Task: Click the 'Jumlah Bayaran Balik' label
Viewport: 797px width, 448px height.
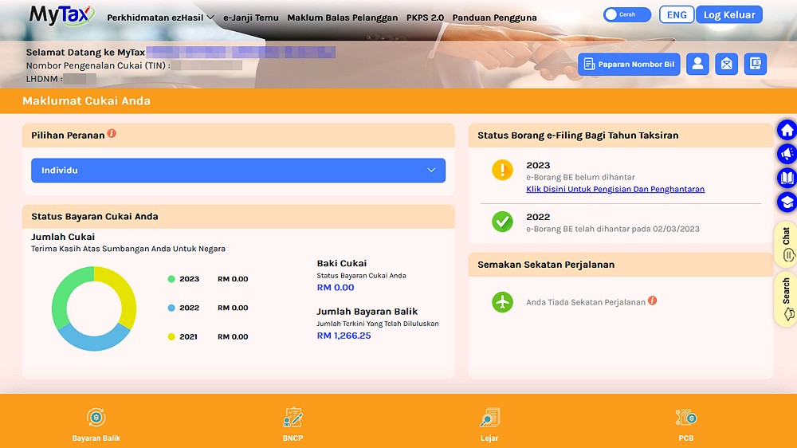Action: (x=367, y=311)
